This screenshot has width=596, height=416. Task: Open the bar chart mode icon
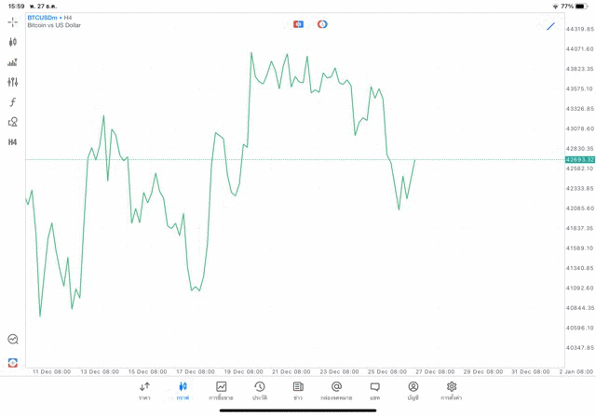click(x=13, y=62)
